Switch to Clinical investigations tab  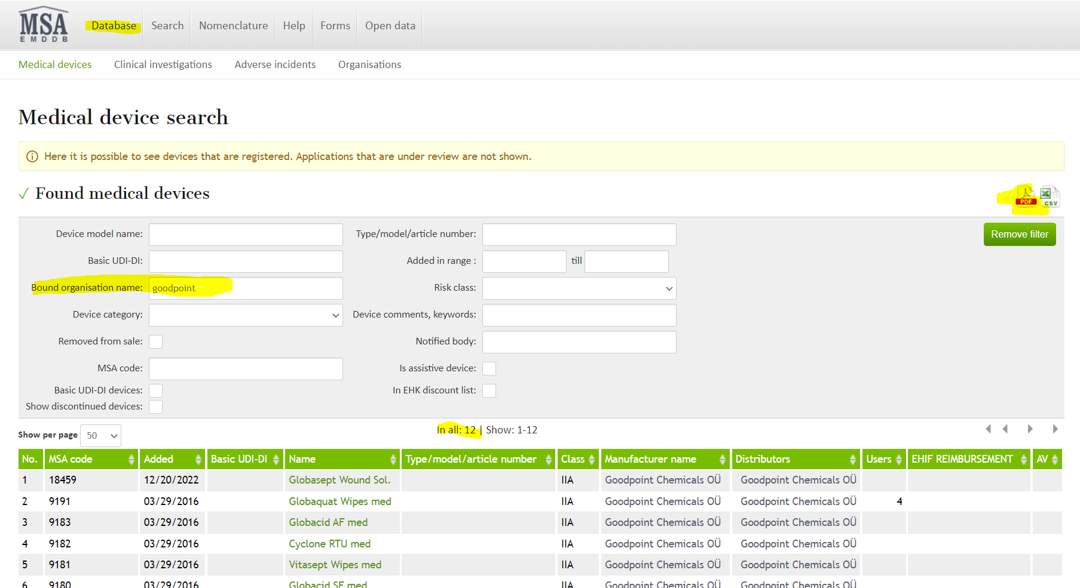(163, 64)
